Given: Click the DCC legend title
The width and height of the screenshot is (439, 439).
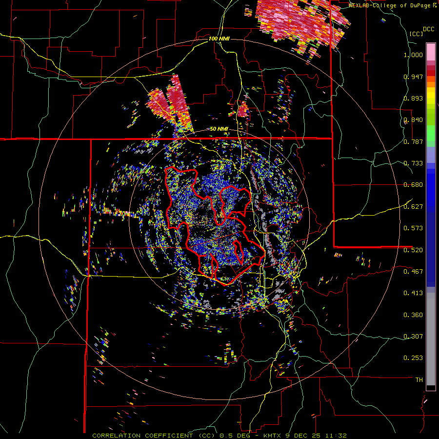Looking at the screenshot, I should pos(428,29).
